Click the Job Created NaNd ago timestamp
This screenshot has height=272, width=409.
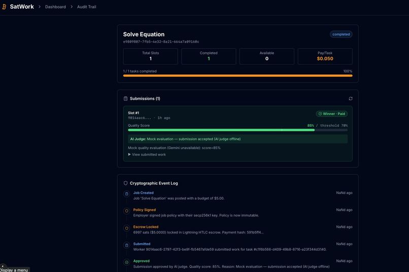[344, 193]
